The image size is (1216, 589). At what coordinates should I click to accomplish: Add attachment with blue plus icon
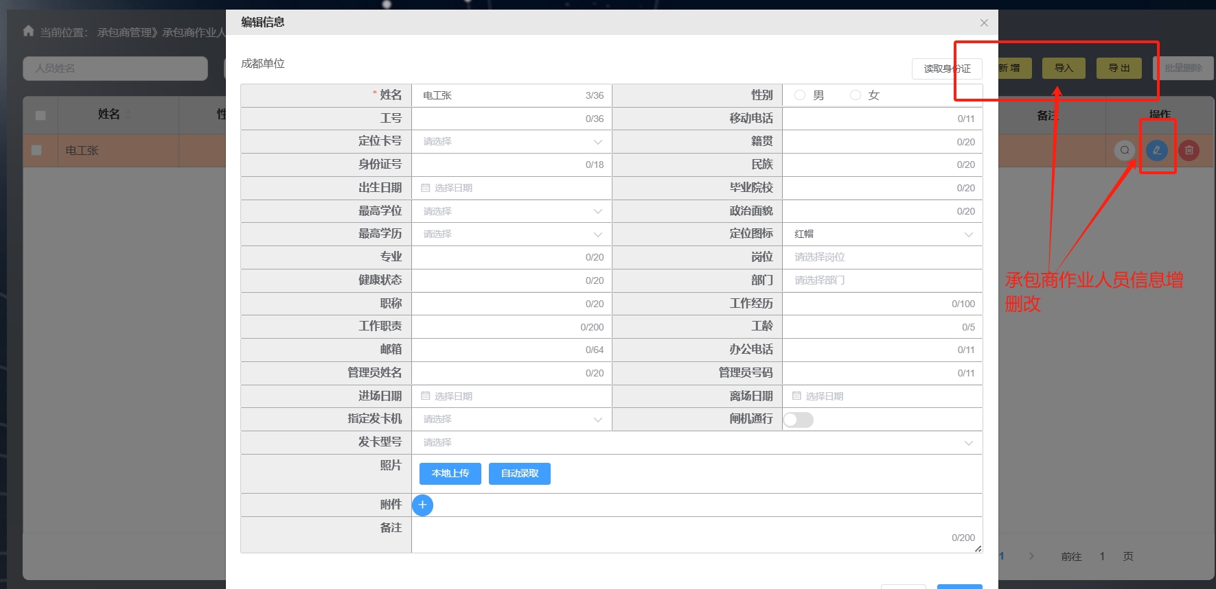click(422, 505)
